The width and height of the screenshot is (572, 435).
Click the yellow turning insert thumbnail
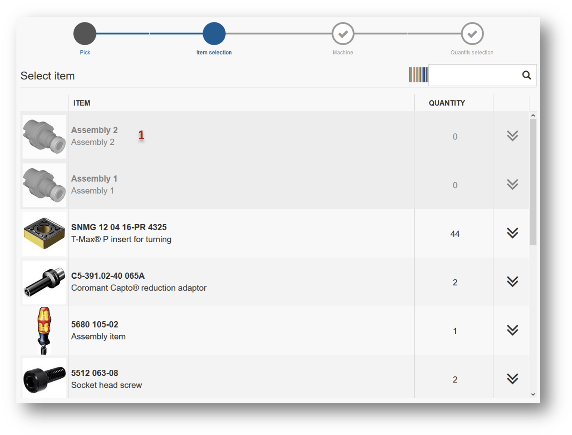(44, 234)
